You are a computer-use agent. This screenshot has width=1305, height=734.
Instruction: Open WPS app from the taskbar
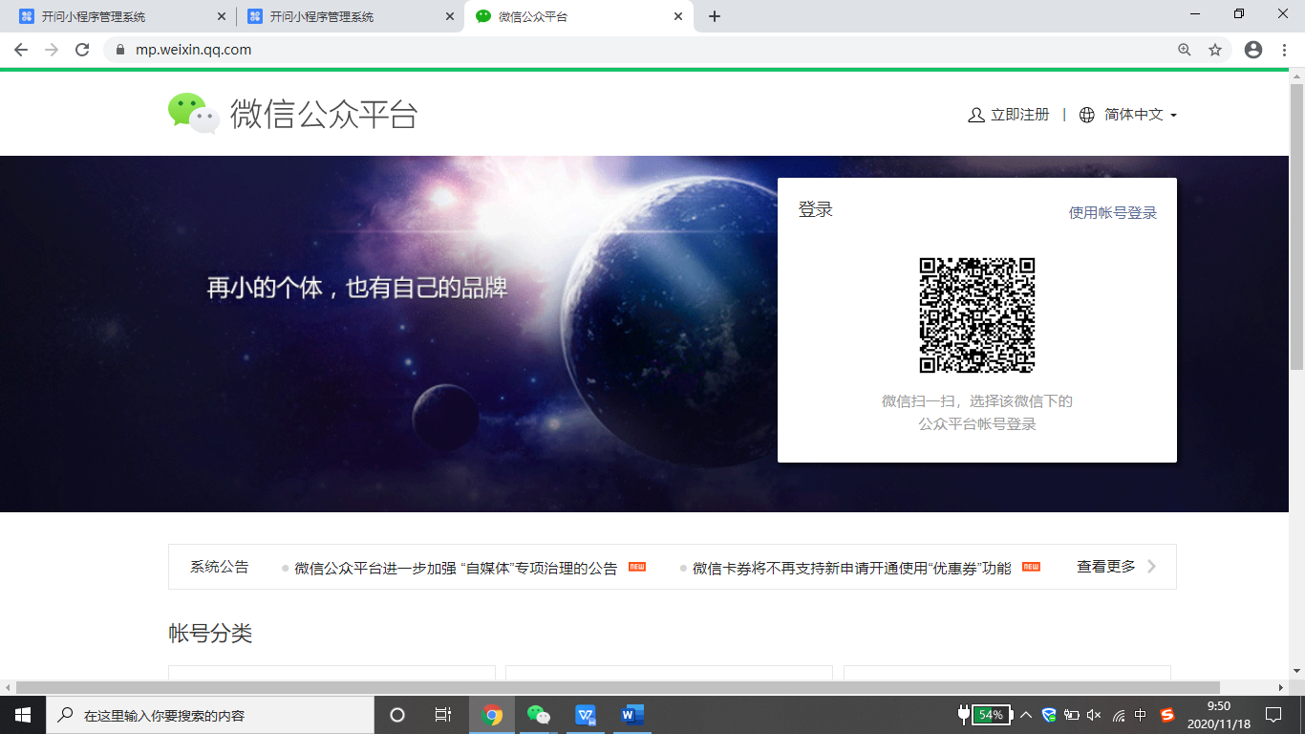pos(585,715)
